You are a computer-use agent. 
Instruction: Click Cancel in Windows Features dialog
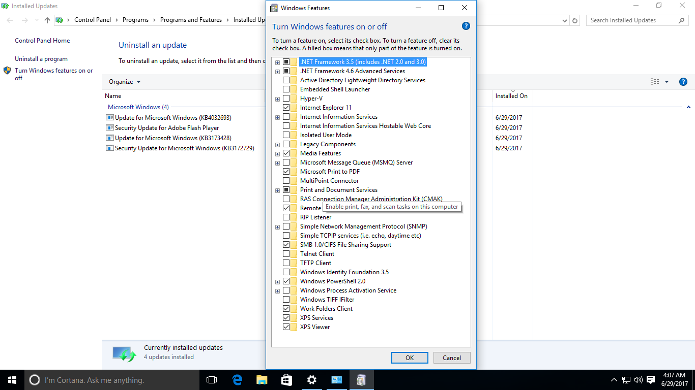(452, 357)
